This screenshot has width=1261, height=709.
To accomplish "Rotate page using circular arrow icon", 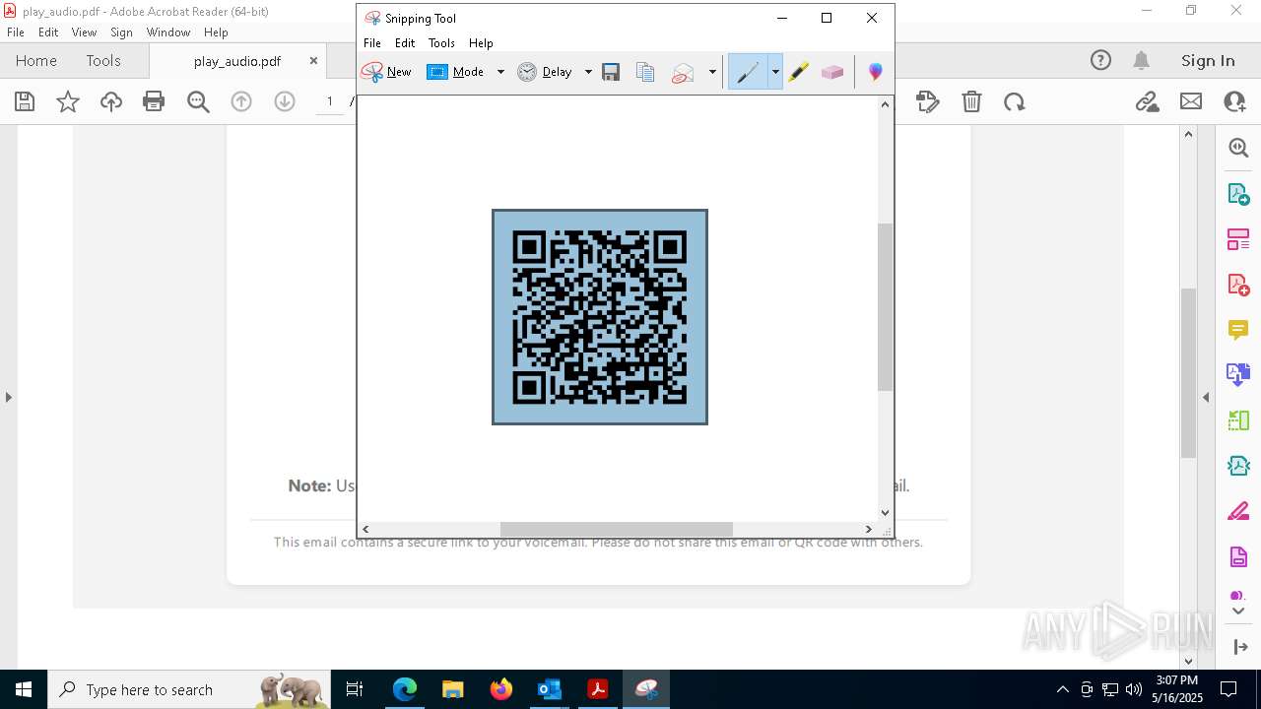I will pos(1015,101).
